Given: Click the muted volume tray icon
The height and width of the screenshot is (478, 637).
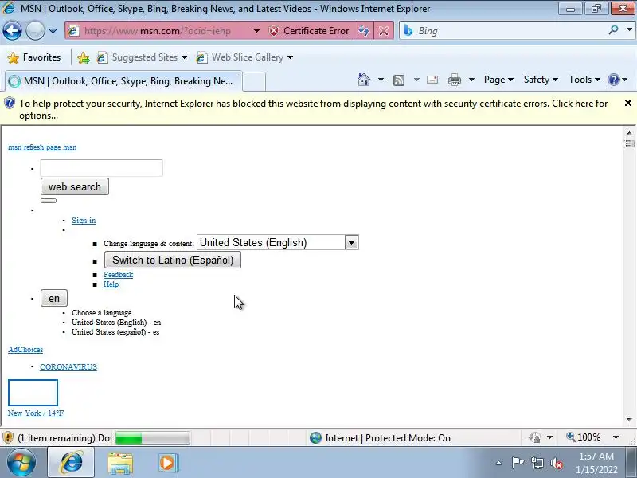Looking at the screenshot, I should (557, 463).
